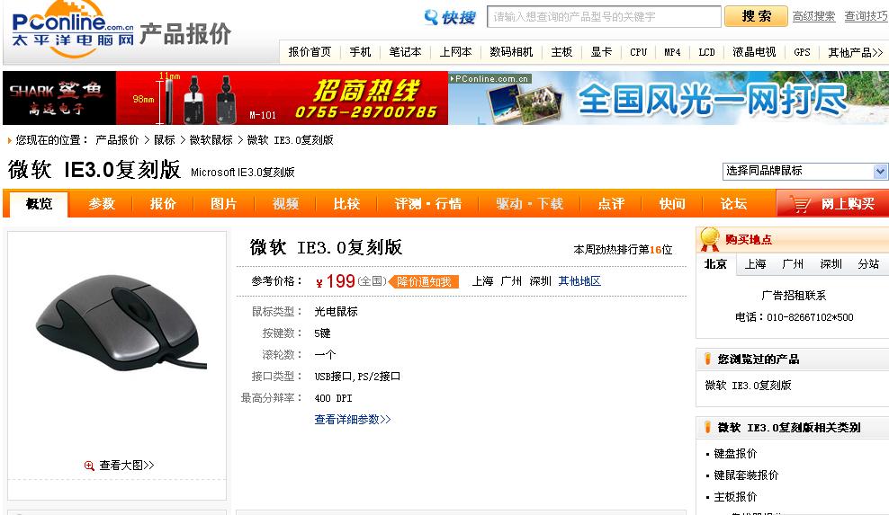The height and width of the screenshot is (515, 889).
Task: Click the 199 reference price text
Action: coord(341,281)
